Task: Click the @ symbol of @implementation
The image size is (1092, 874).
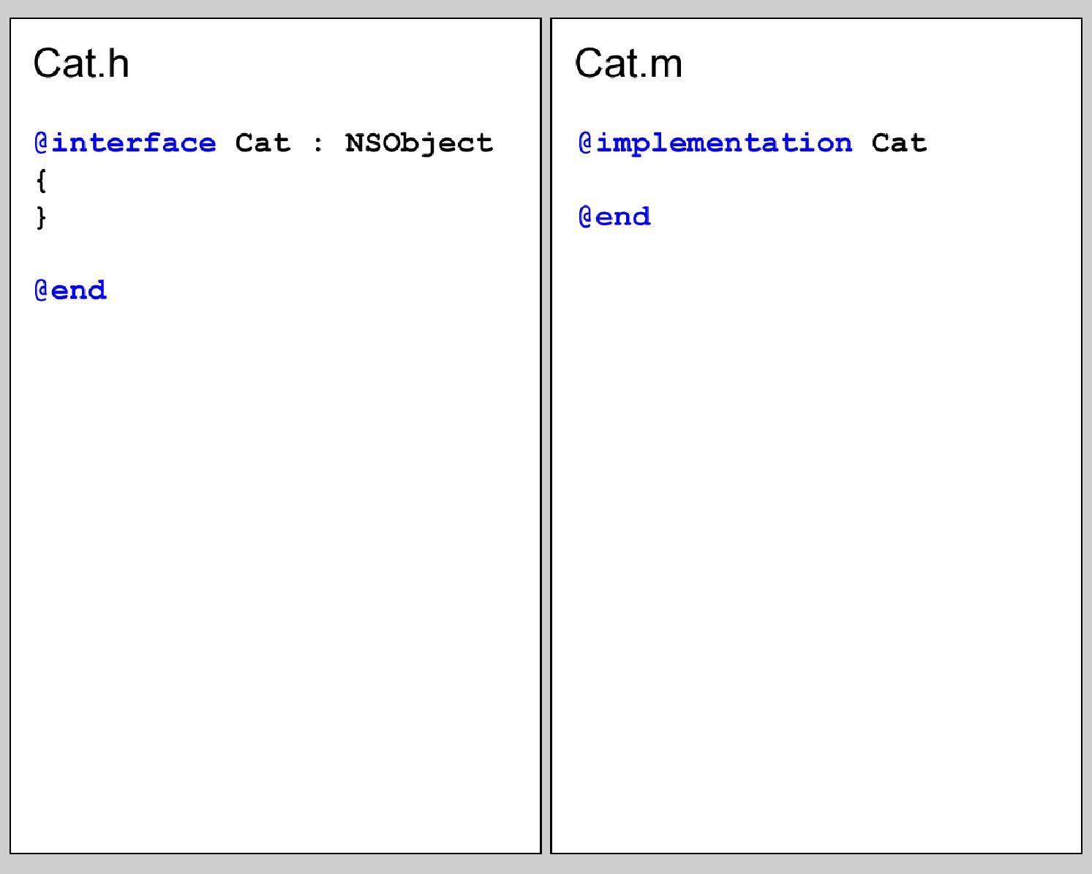Action: [x=586, y=143]
